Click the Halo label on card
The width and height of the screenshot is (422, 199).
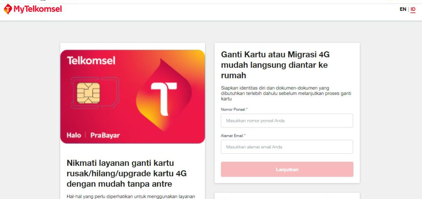pos(74,135)
